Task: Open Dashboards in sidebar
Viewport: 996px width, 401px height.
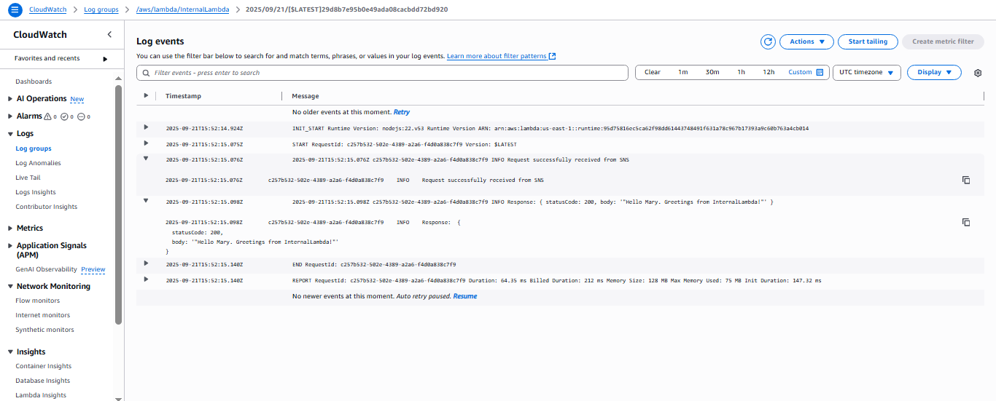Action: tap(34, 82)
